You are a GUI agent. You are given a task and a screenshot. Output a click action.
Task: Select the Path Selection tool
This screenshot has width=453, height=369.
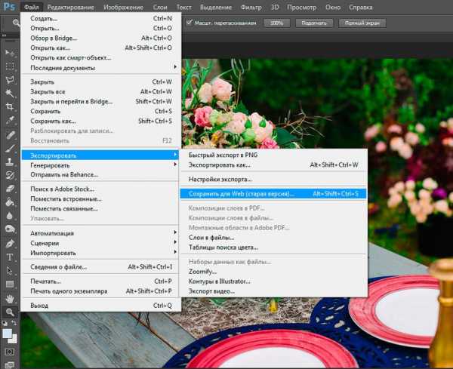[10, 271]
